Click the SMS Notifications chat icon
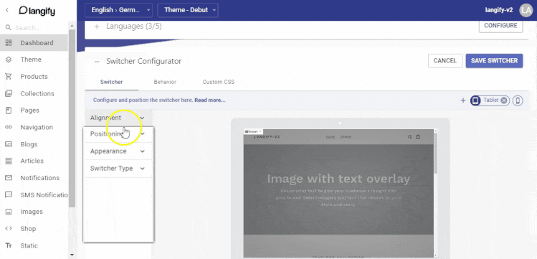The image size is (537, 259). tap(9, 194)
